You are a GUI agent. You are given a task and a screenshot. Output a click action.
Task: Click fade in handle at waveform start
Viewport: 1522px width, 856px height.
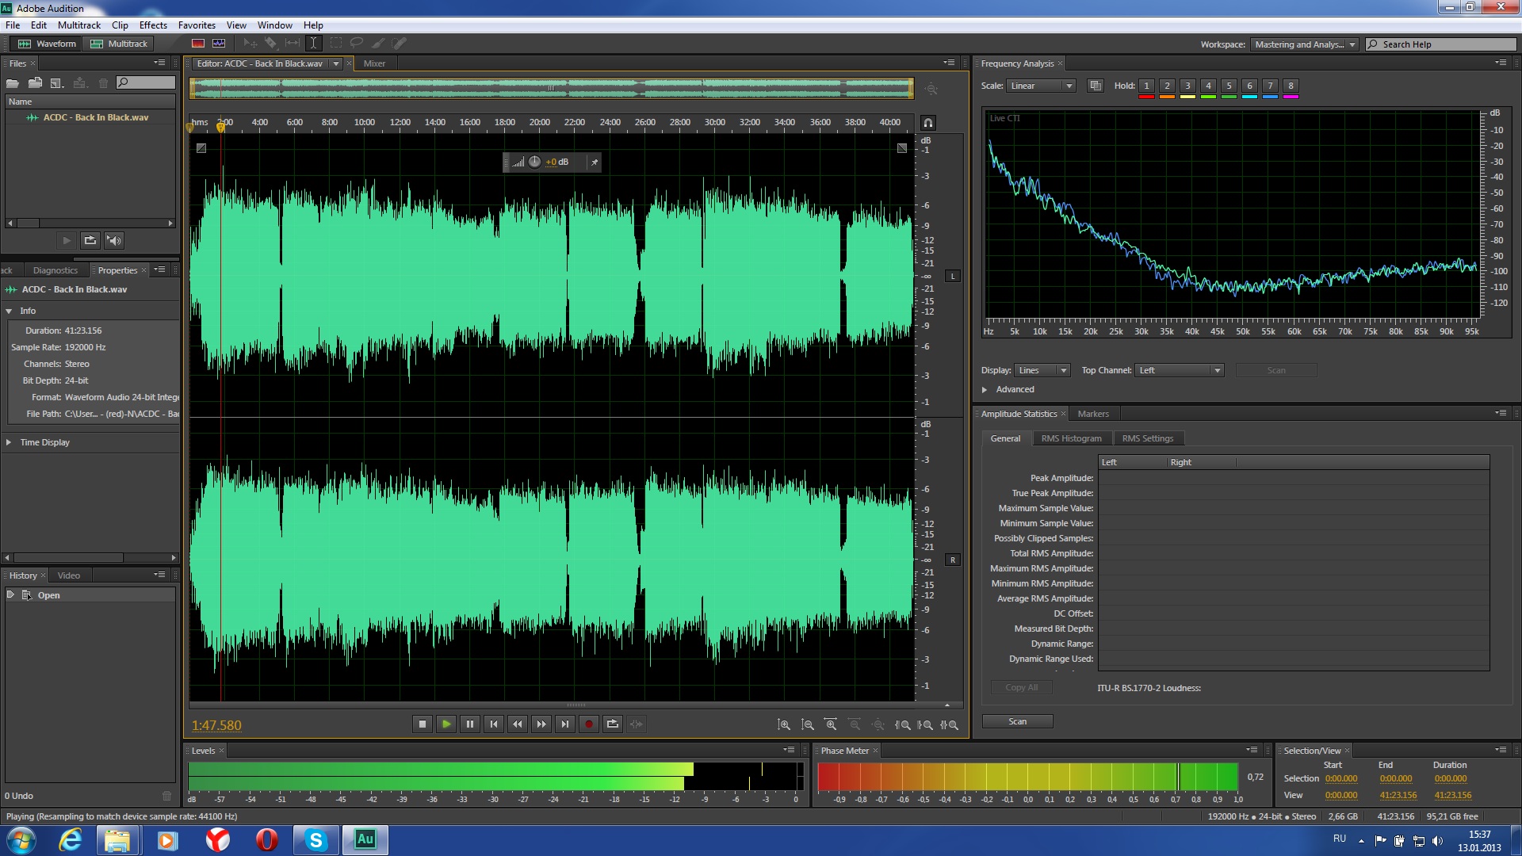(201, 148)
